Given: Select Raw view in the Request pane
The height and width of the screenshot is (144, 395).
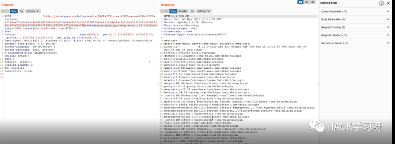Looking at the screenshot, I should click(x=14, y=11).
